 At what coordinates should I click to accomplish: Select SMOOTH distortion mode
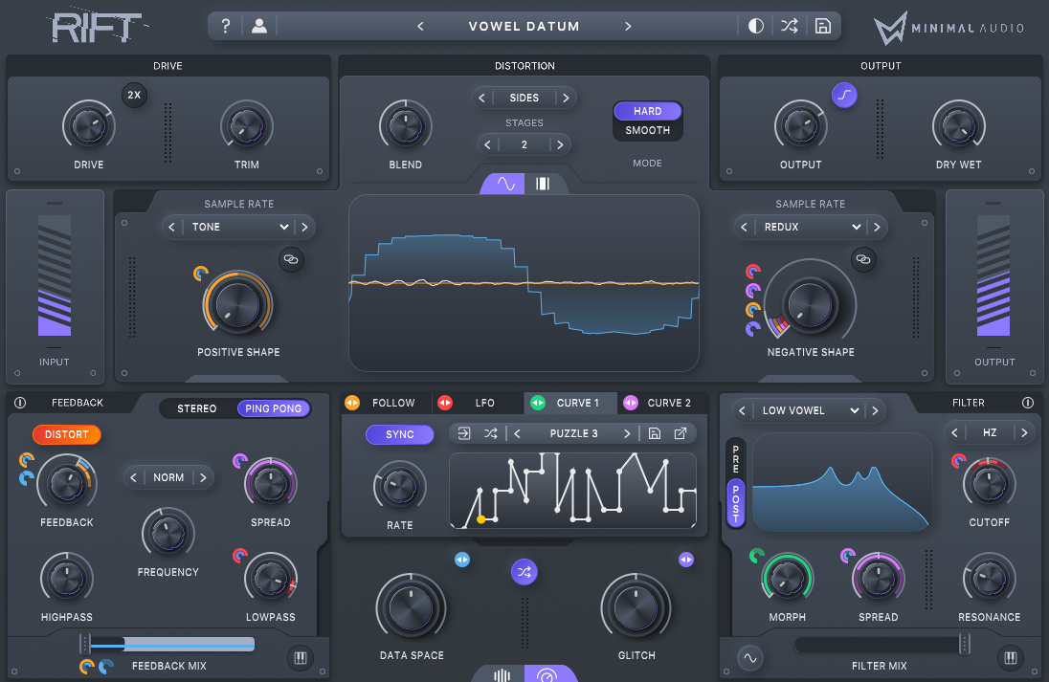click(x=648, y=130)
